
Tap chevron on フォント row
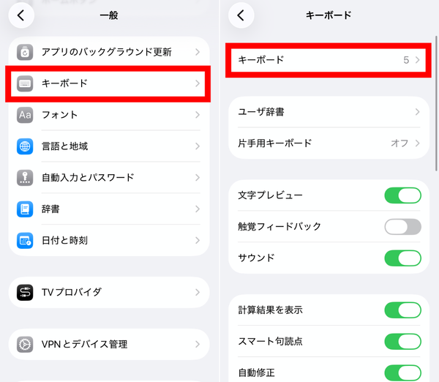coord(198,115)
